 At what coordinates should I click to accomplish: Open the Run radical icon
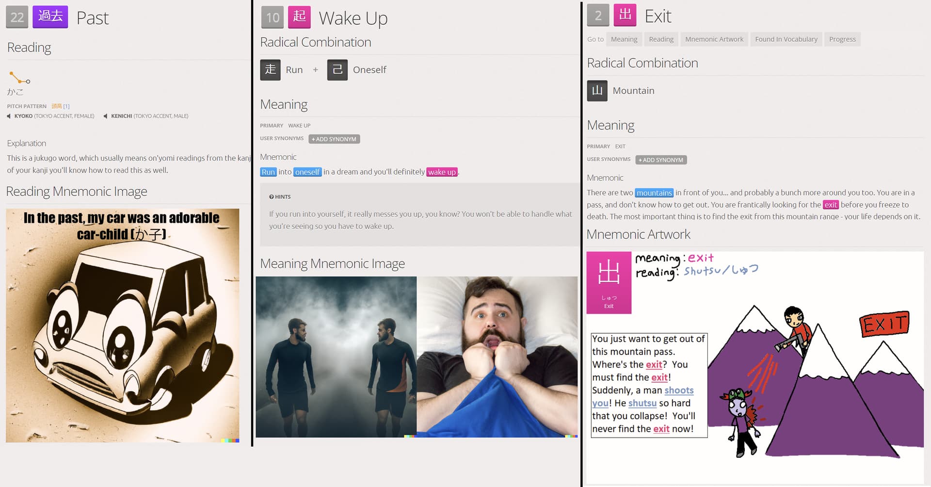click(x=270, y=70)
